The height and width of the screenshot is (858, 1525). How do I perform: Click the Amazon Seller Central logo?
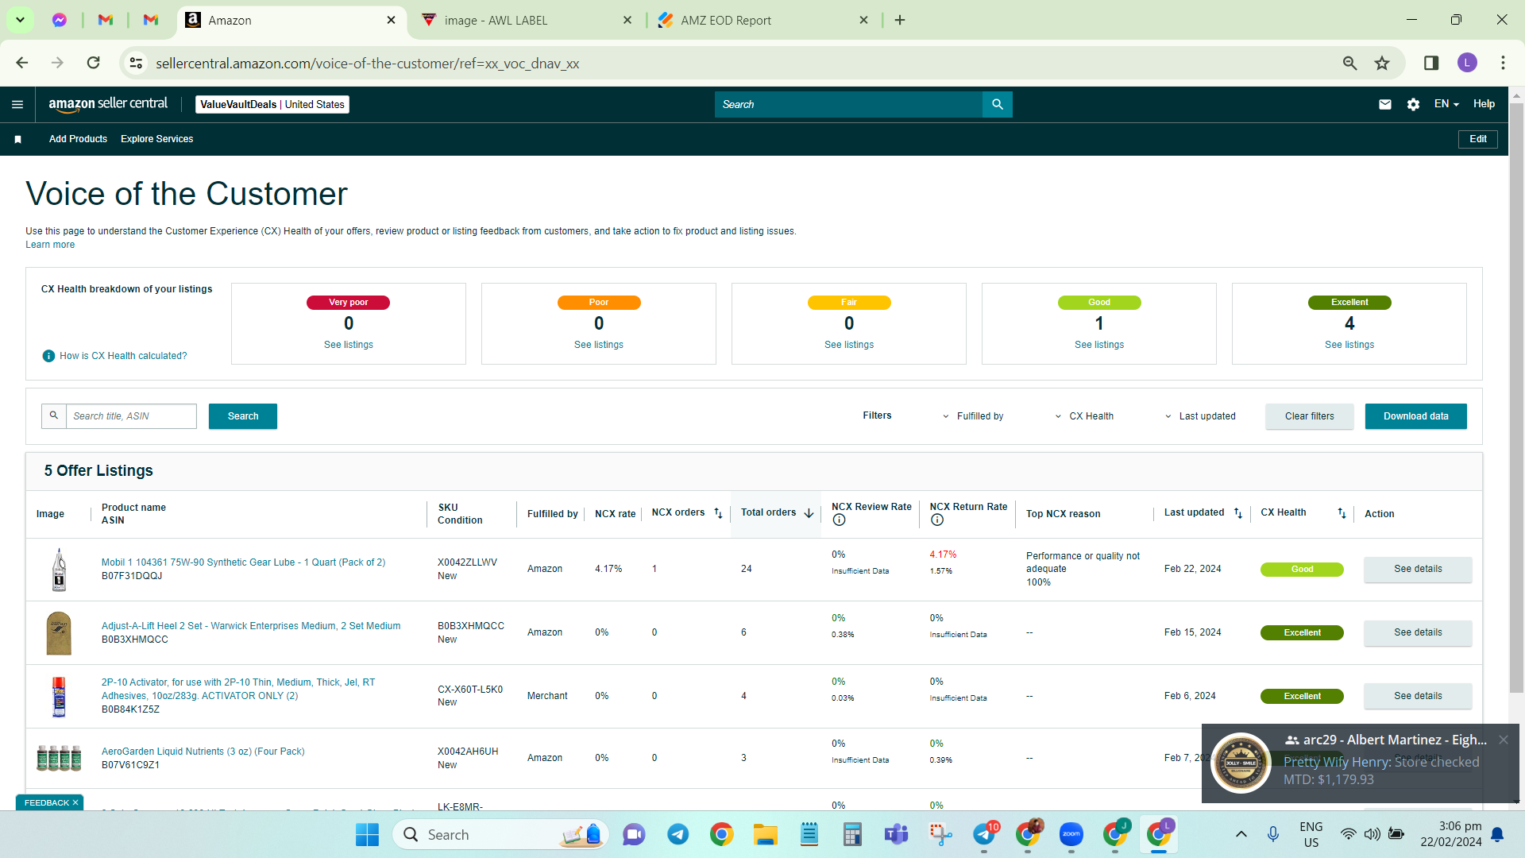(108, 104)
